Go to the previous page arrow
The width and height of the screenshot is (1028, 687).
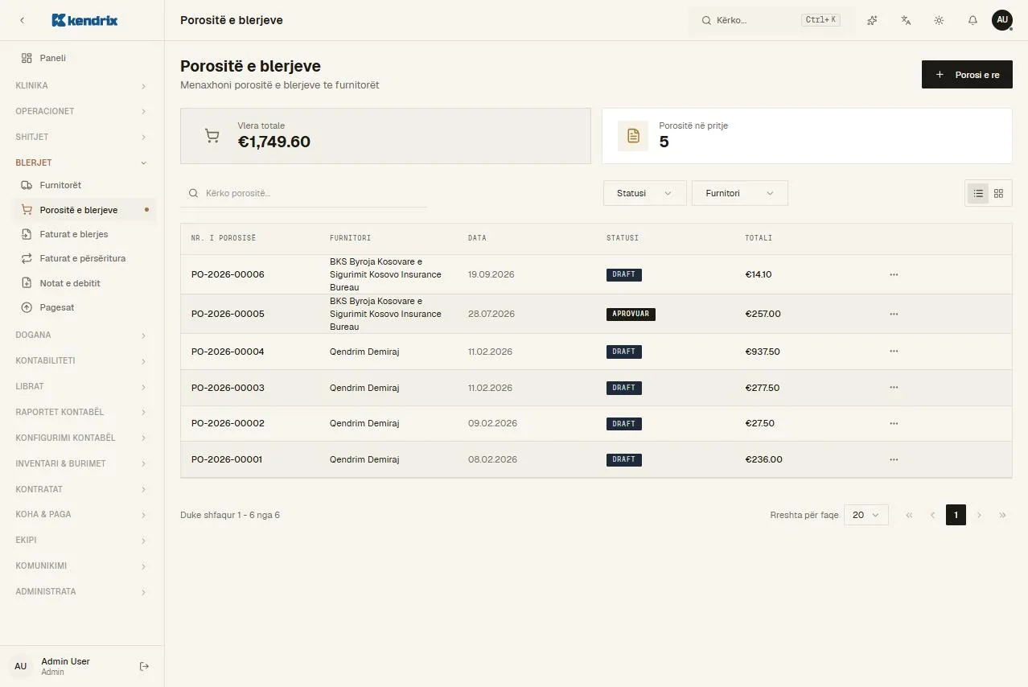coord(932,515)
